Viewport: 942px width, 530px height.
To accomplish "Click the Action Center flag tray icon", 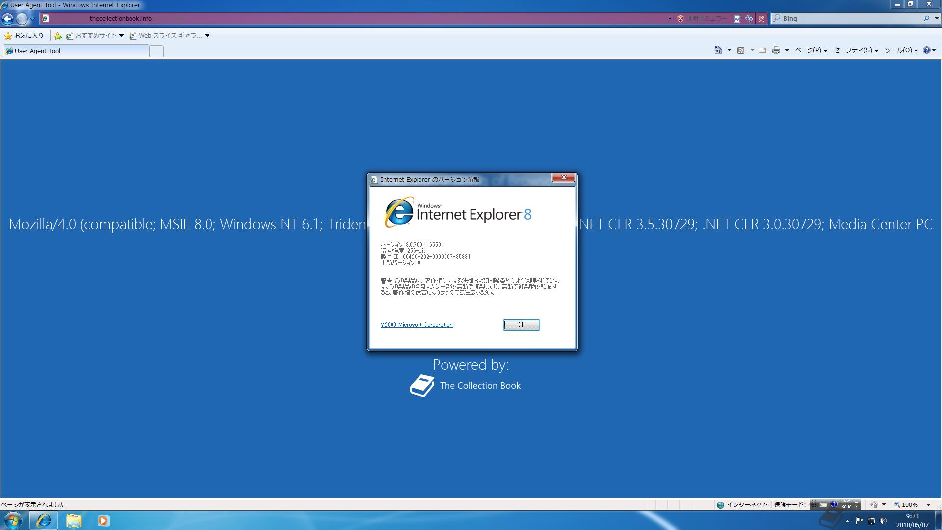I will (x=859, y=521).
